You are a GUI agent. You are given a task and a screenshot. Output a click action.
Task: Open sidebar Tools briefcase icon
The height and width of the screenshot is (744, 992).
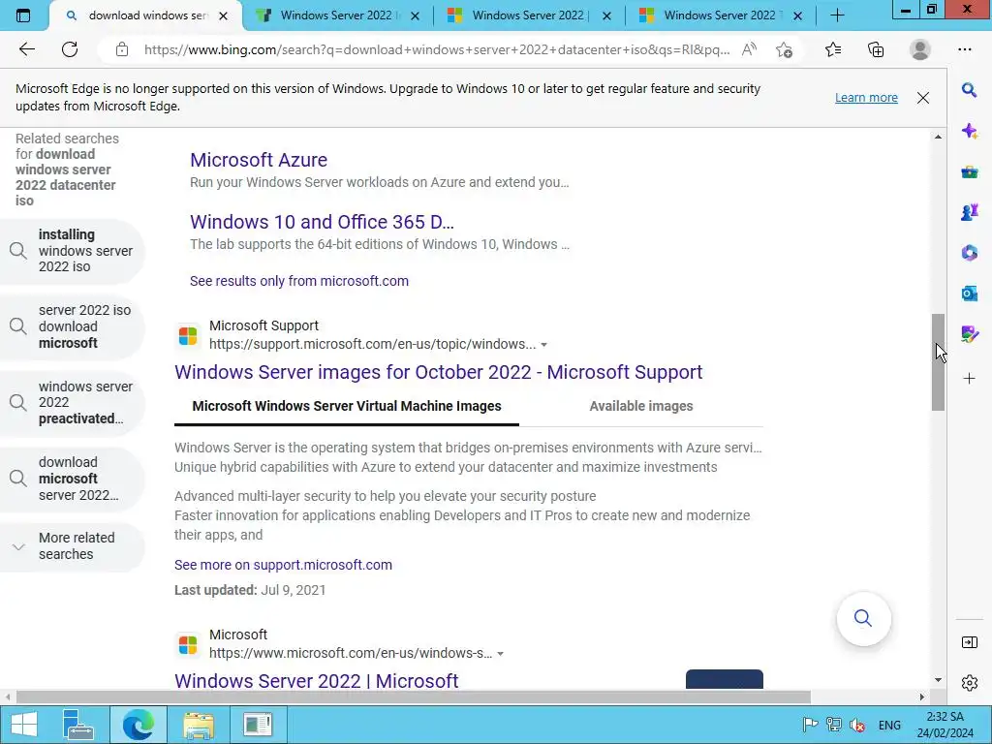click(969, 172)
